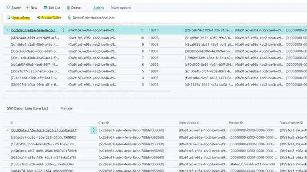Screen dimensions: 307x172
Task: Sort by Order Version ID column header
Action: pos(189,123)
